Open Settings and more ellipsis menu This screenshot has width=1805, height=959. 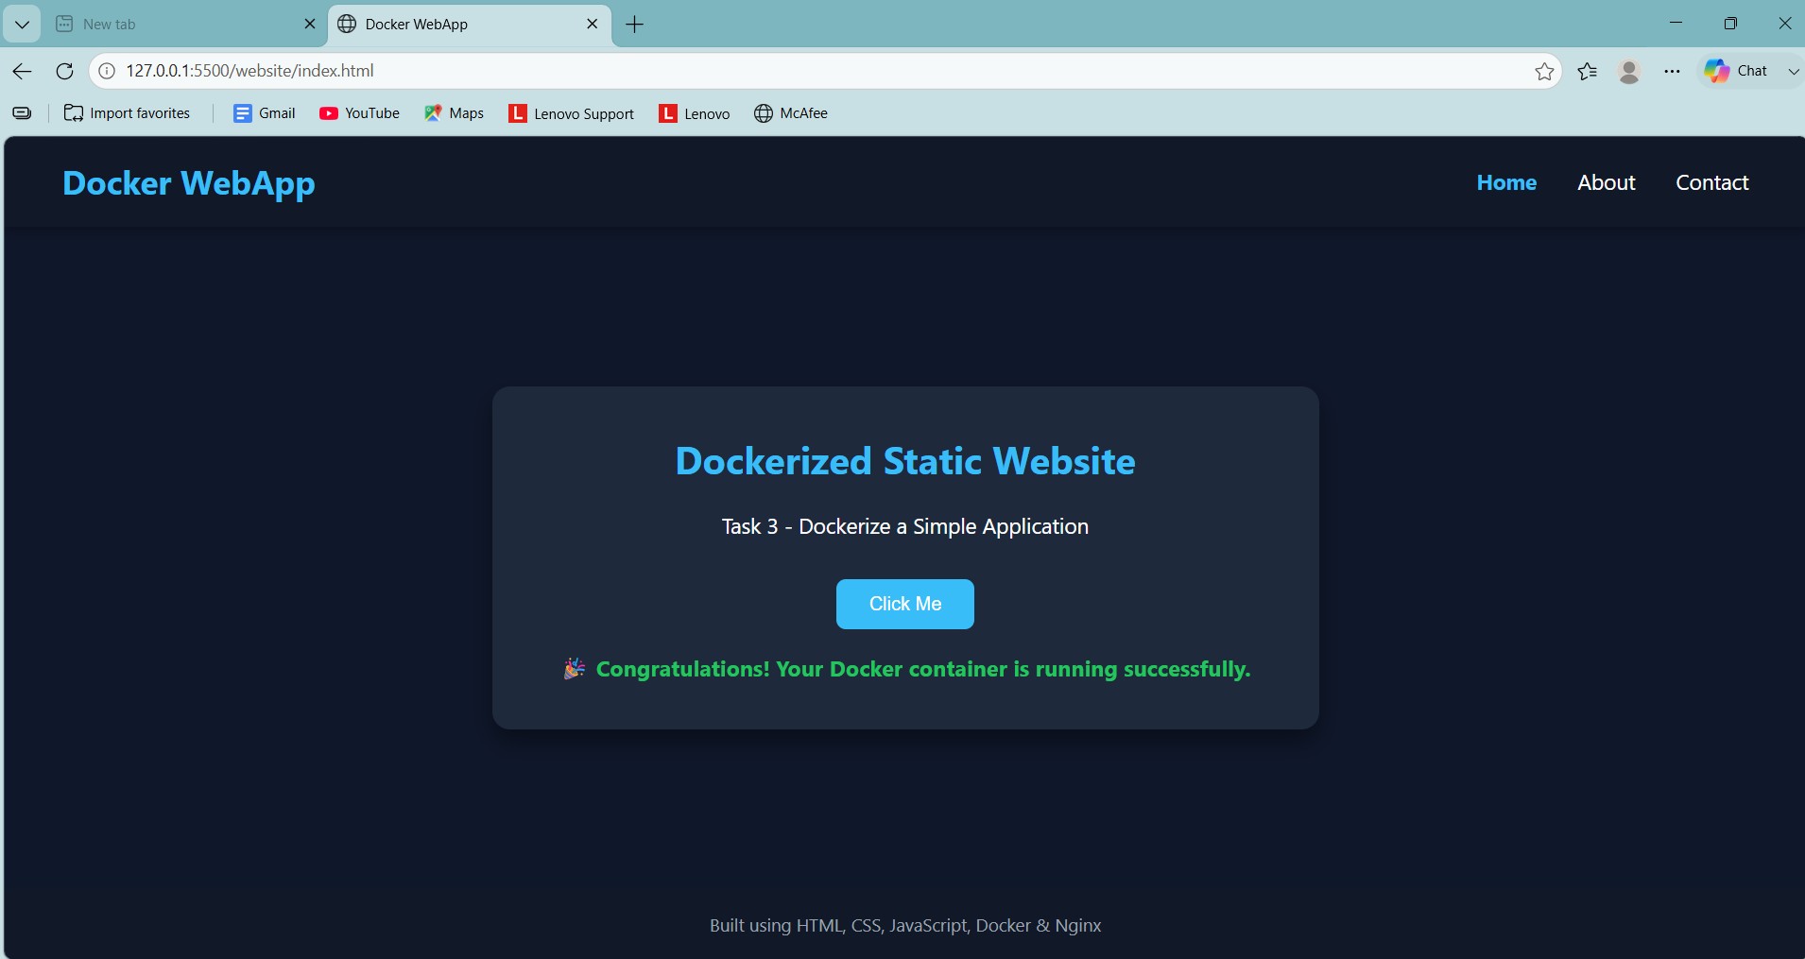click(1672, 71)
